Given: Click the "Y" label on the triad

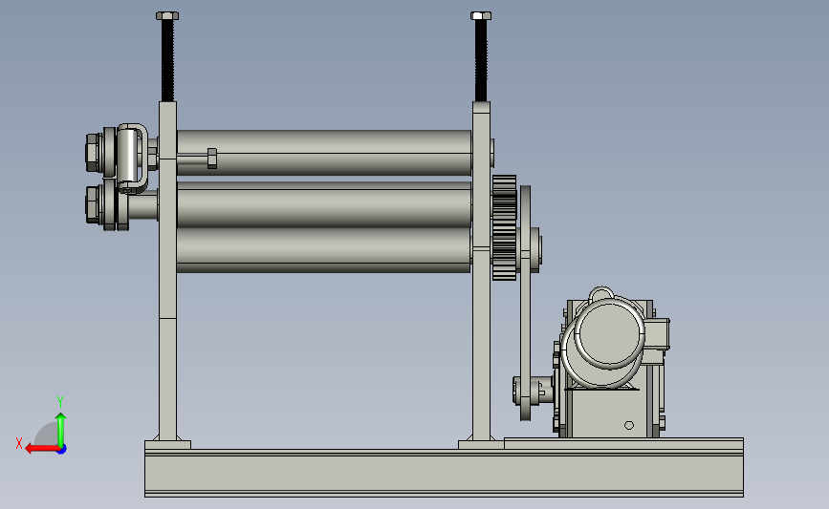Looking at the screenshot, I should (60, 402).
